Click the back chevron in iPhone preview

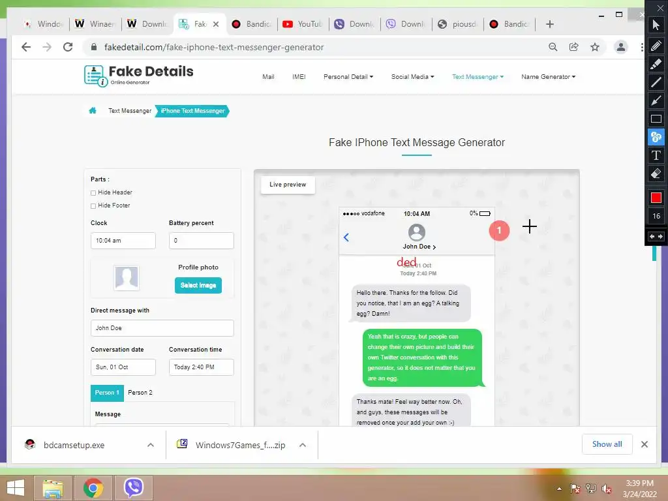[346, 237]
